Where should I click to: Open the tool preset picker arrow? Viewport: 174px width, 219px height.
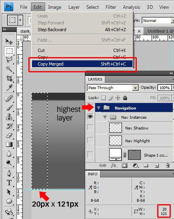pos(20,20)
